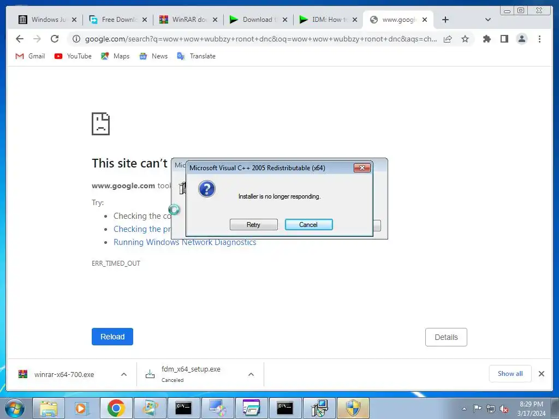The height and width of the screenshot is (419, 559).
Task: Click the Action Center flag tray icon
Action: 477,409
